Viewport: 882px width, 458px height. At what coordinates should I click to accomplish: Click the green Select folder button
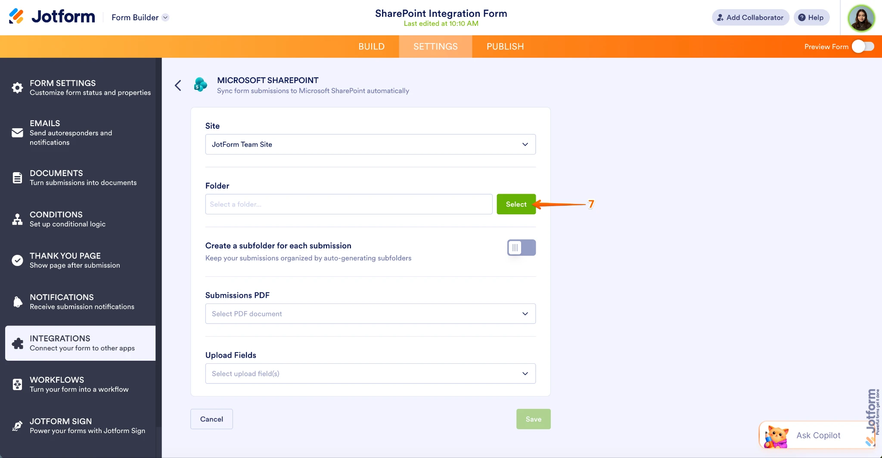(516, 204)
